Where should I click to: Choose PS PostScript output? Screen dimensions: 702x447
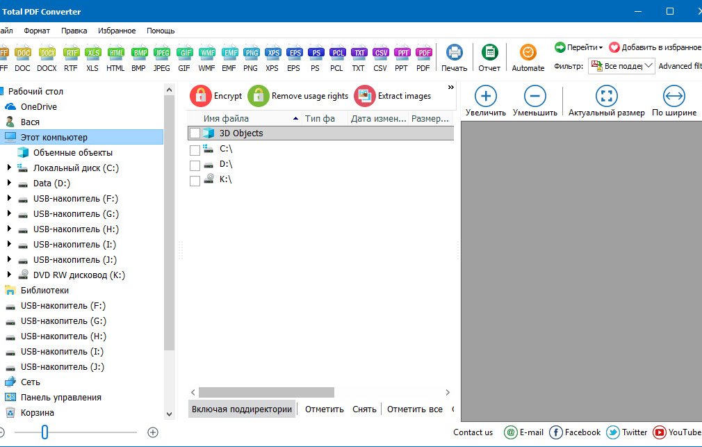pos(315,58)
